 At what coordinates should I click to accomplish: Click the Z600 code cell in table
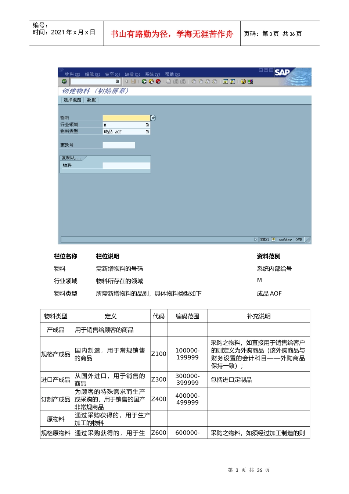coord(159,433)
